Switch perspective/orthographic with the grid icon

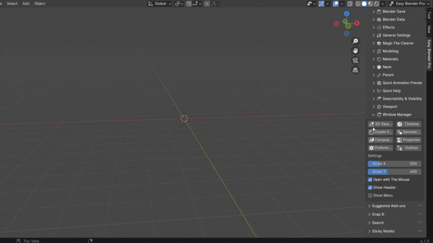click(x=355, y=70)
